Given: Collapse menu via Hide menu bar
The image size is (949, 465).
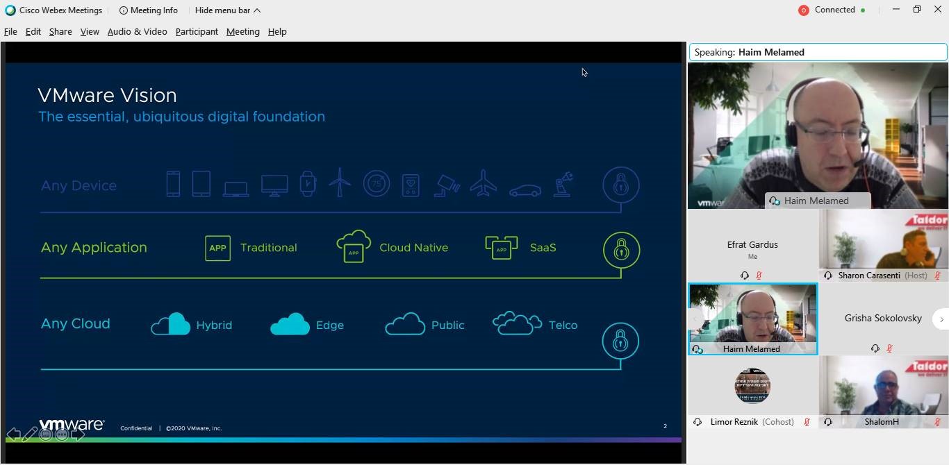Looking at the screenshot, I should [x=228, y=10].
